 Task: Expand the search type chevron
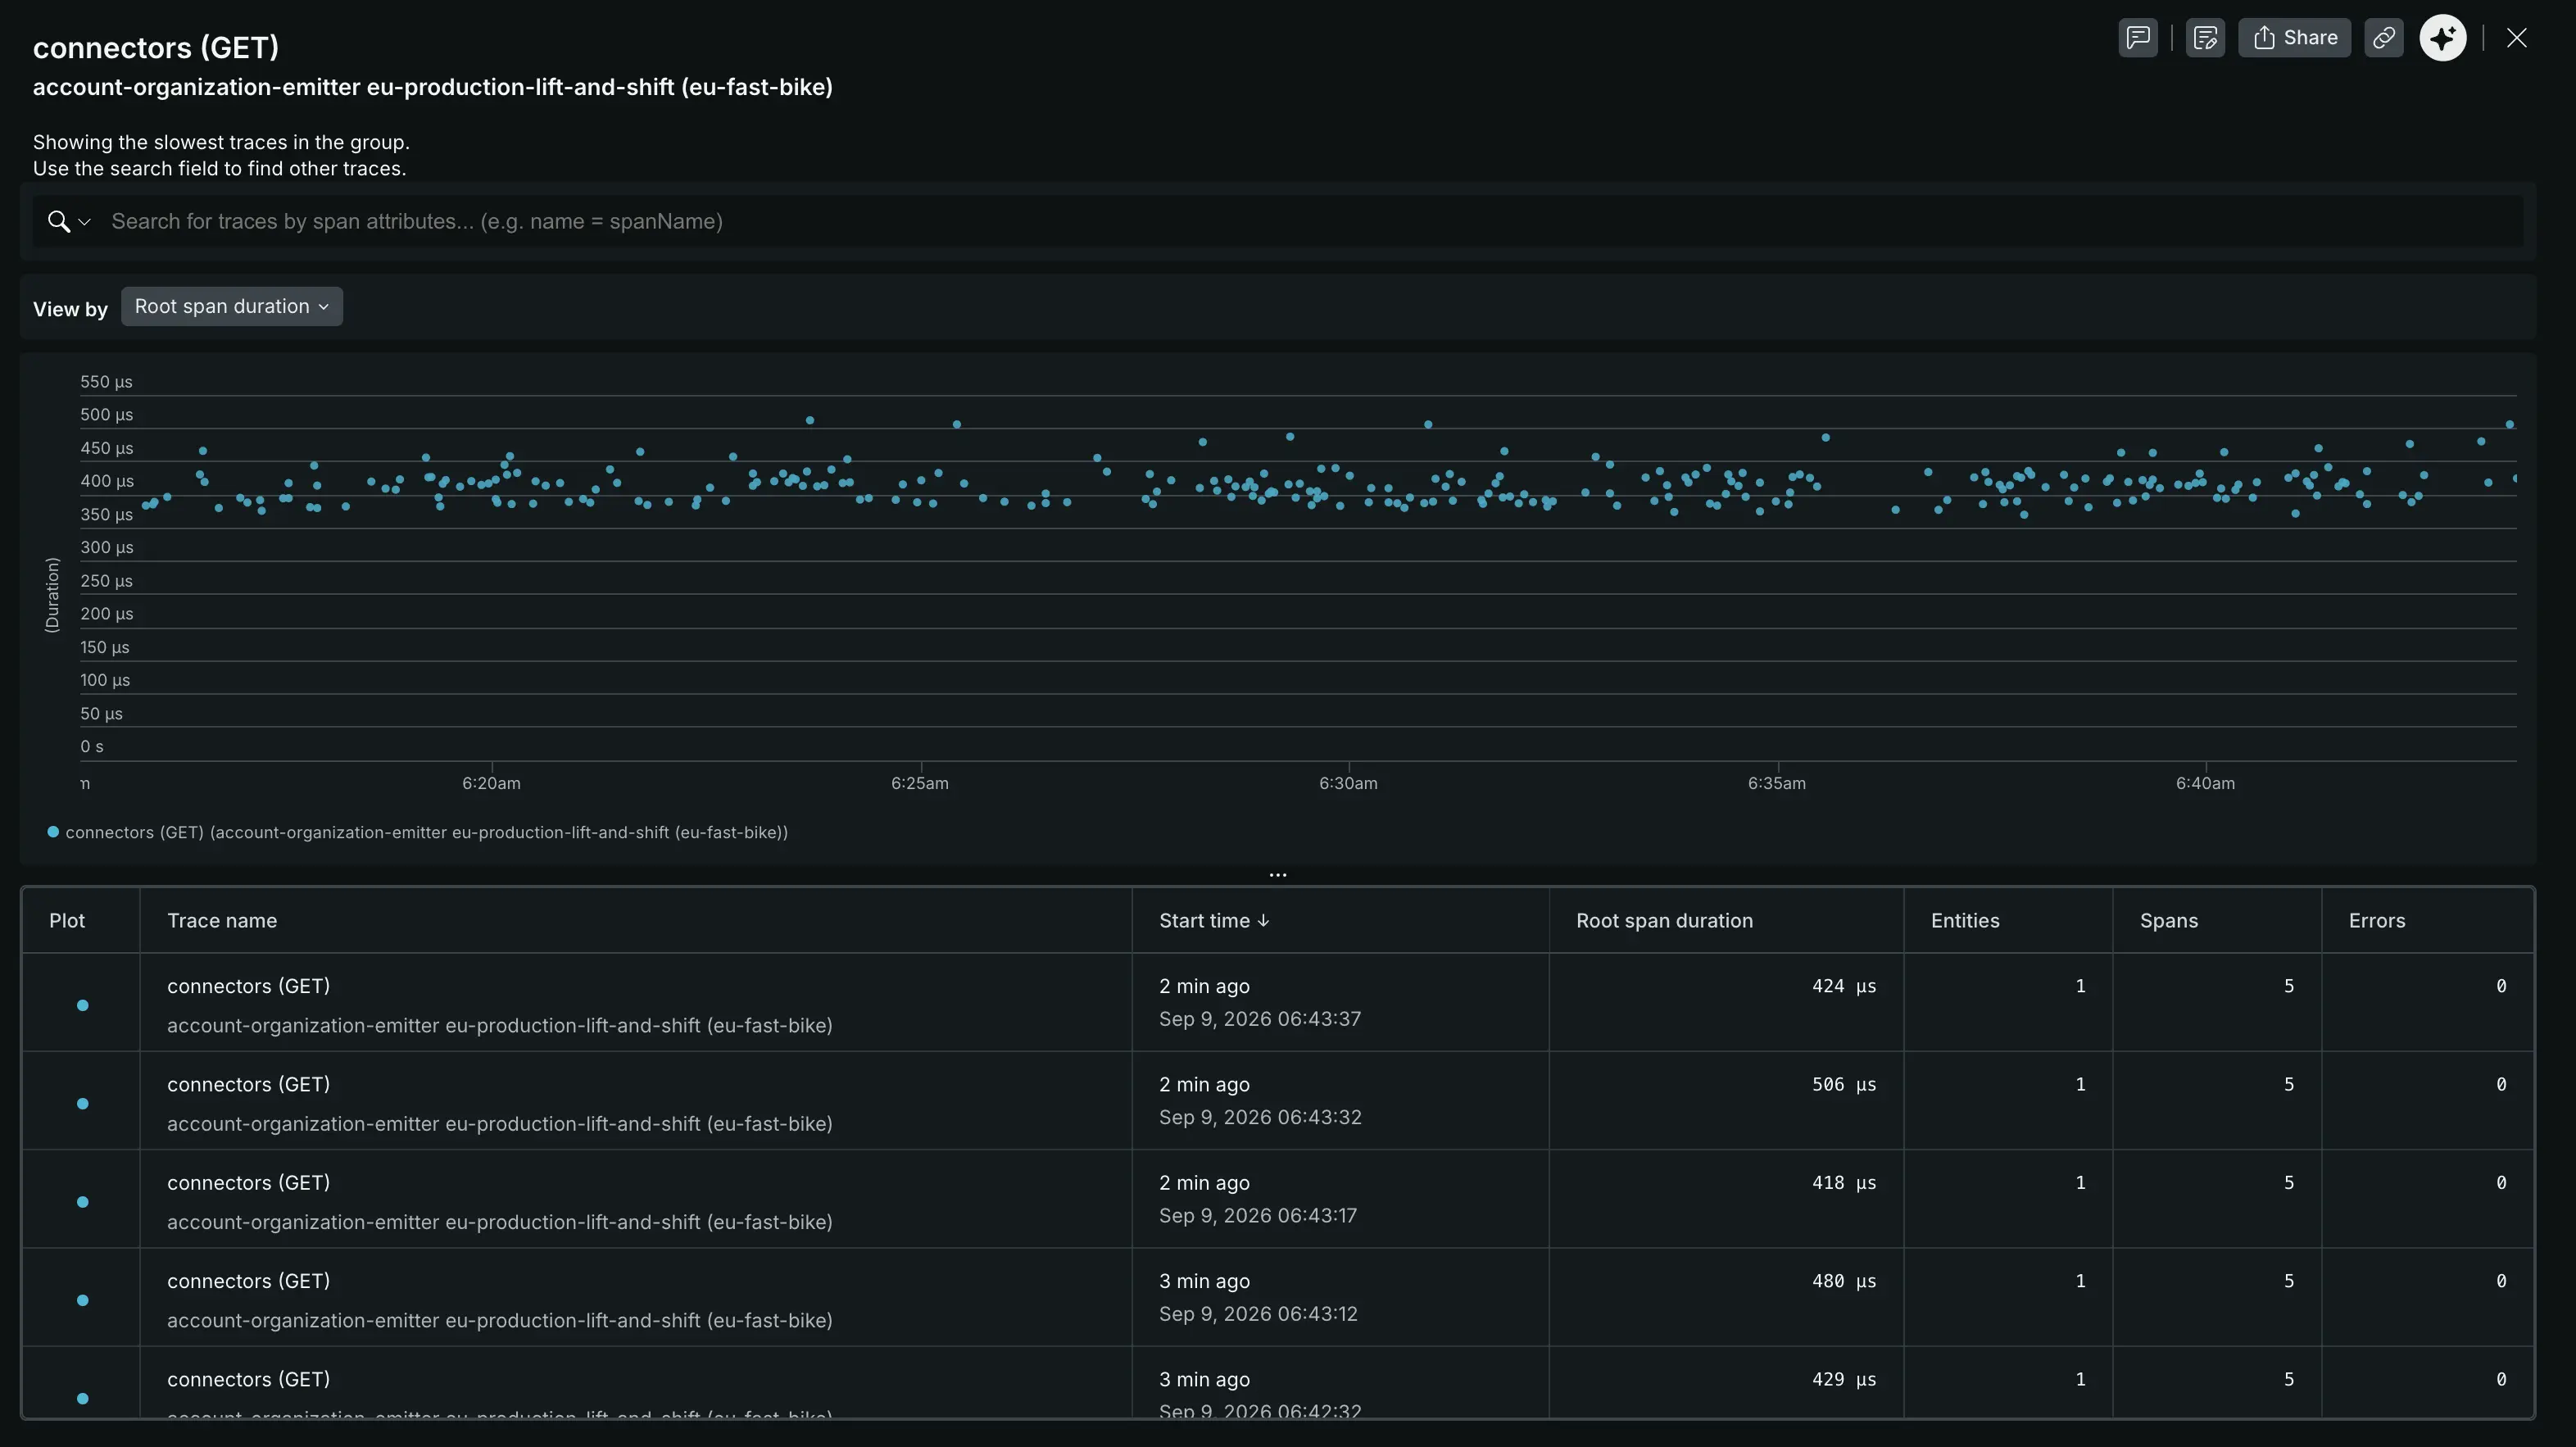click(x=85, y=222)
